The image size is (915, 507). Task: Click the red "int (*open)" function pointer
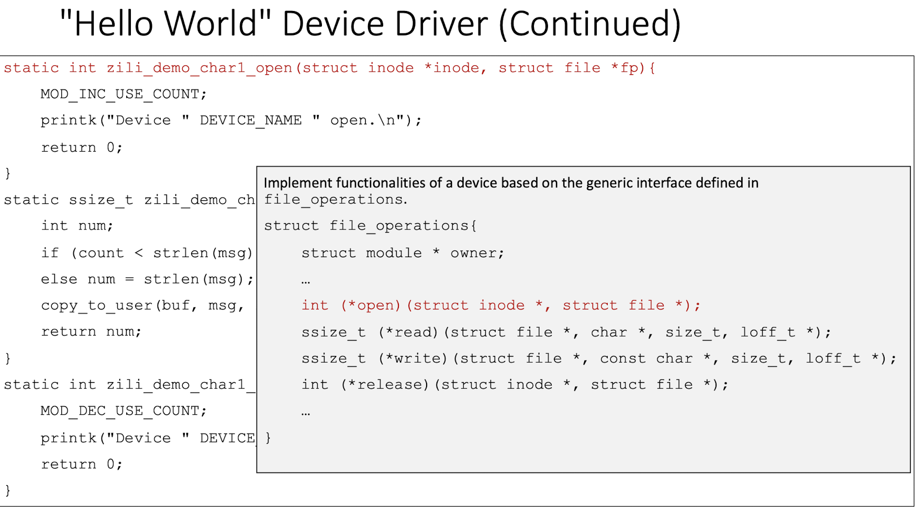(500, 305)
